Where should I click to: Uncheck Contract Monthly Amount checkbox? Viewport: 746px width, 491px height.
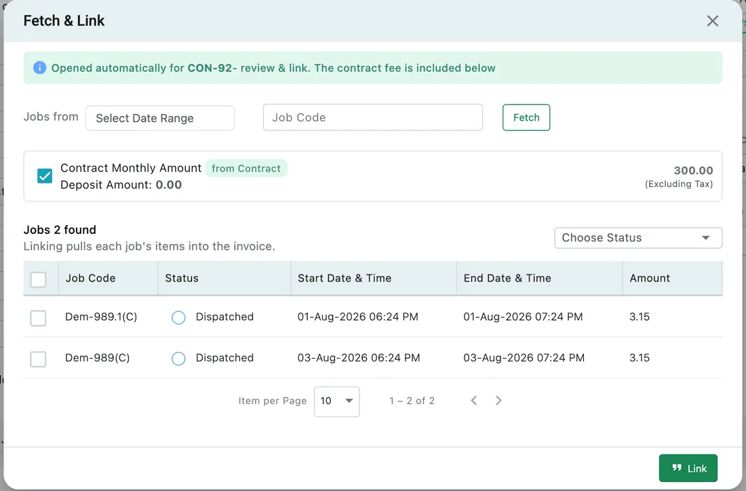pos(45,176)
